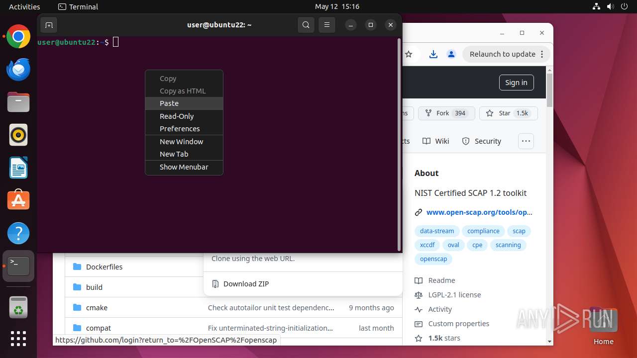Open the GitHub more options ellipsis
The image size is (637, 358).
pyautogui.click(x=526, y=141)
